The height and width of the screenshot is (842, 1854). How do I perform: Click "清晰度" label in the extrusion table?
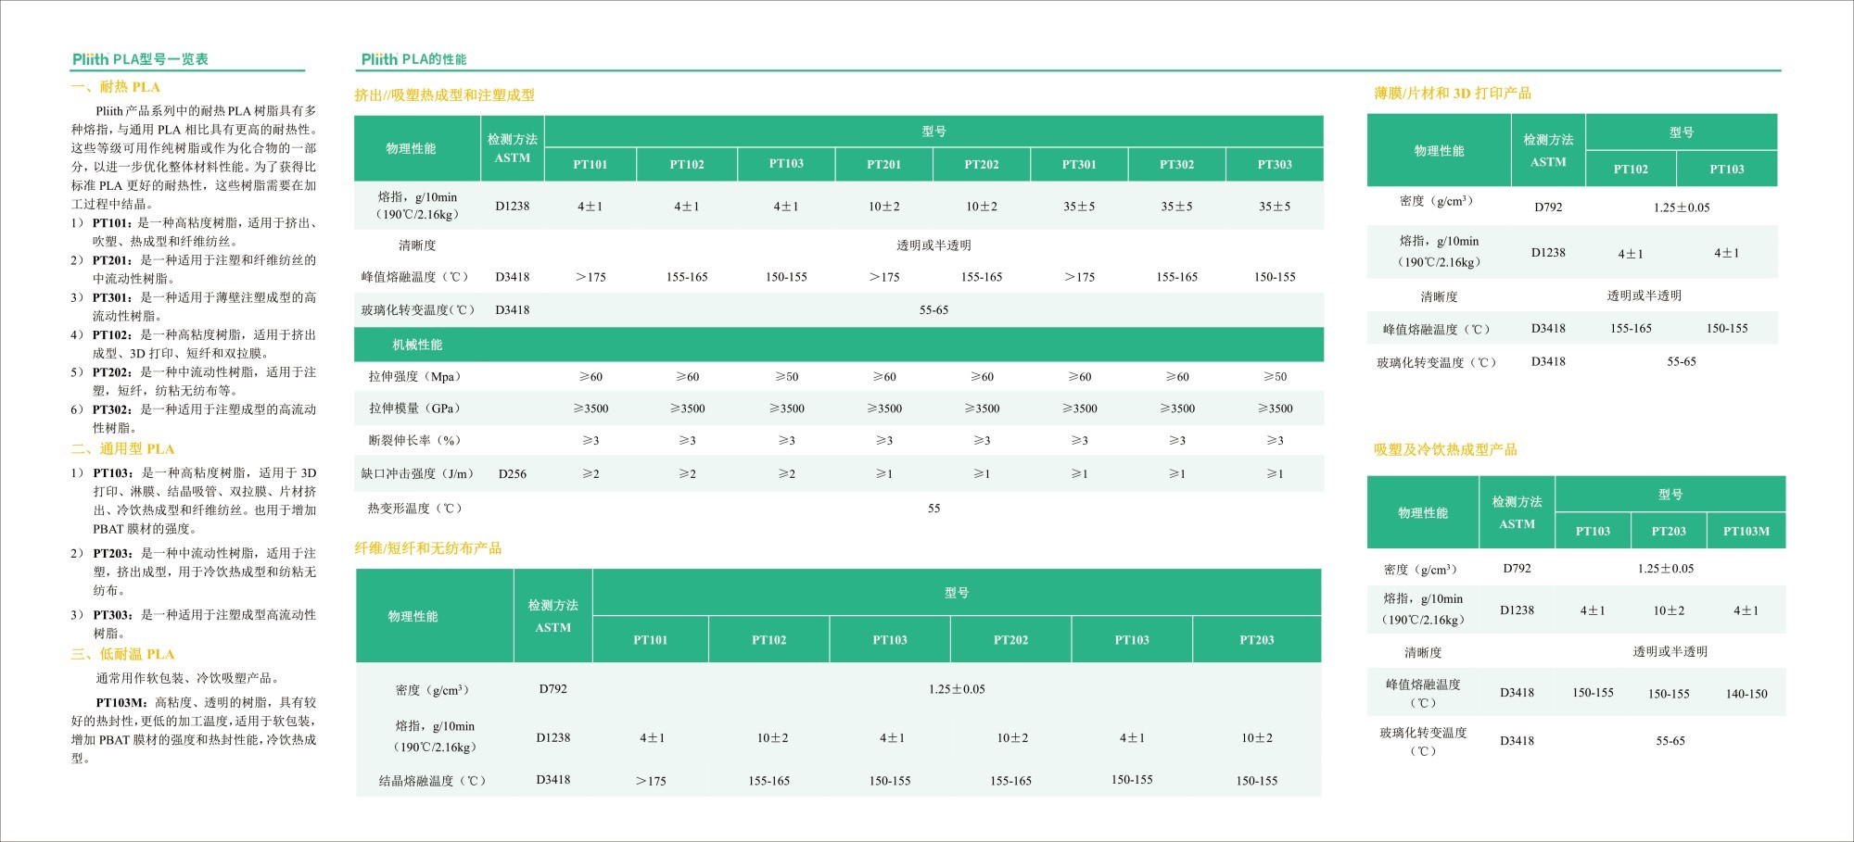pyautogui.click(x=417, y=245)
